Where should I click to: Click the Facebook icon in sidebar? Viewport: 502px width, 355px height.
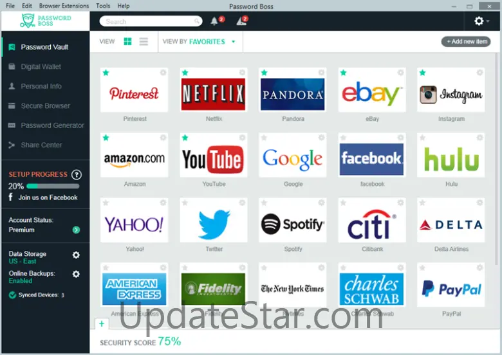point(10,197)
